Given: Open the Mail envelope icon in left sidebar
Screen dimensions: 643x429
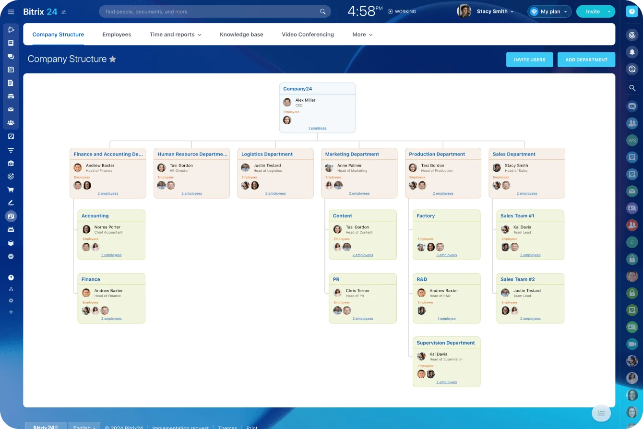Looking at the screenshot, I should (x=11, y=109).
